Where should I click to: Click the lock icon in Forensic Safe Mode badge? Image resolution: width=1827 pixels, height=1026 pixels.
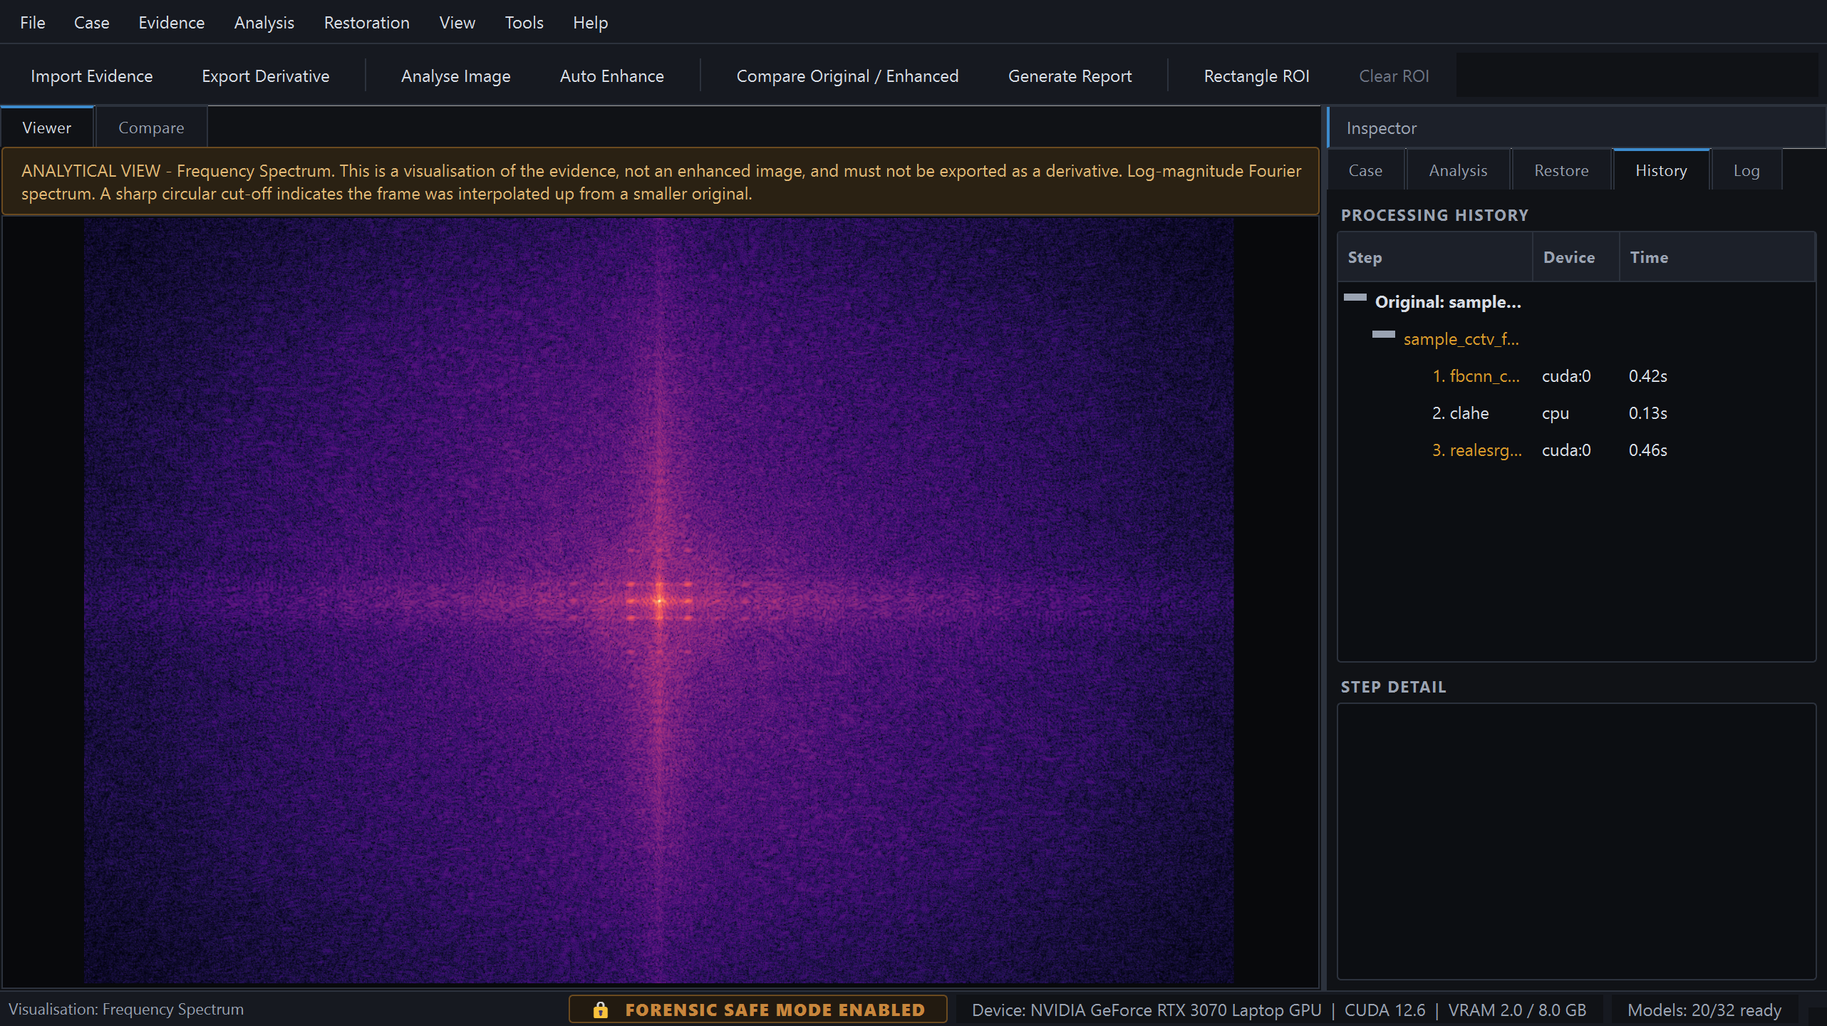601,1010
